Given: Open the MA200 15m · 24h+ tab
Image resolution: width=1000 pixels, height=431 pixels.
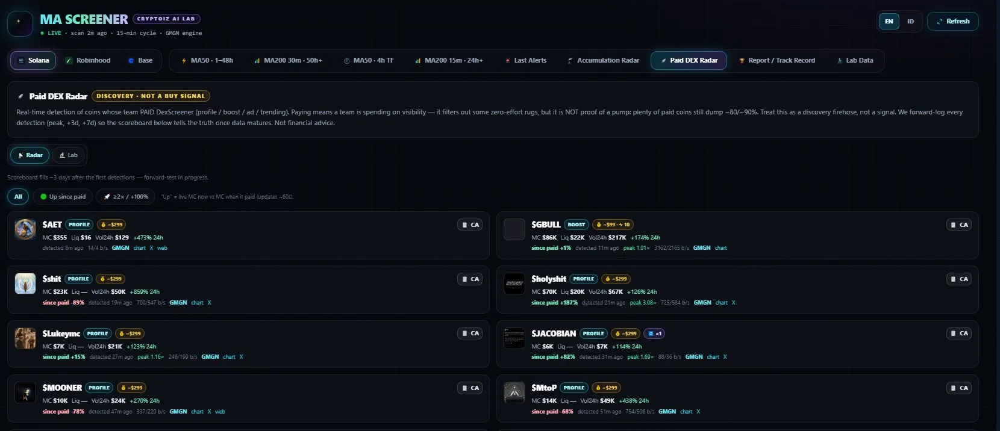Looking at the screenshot, I should click(449, 60).
